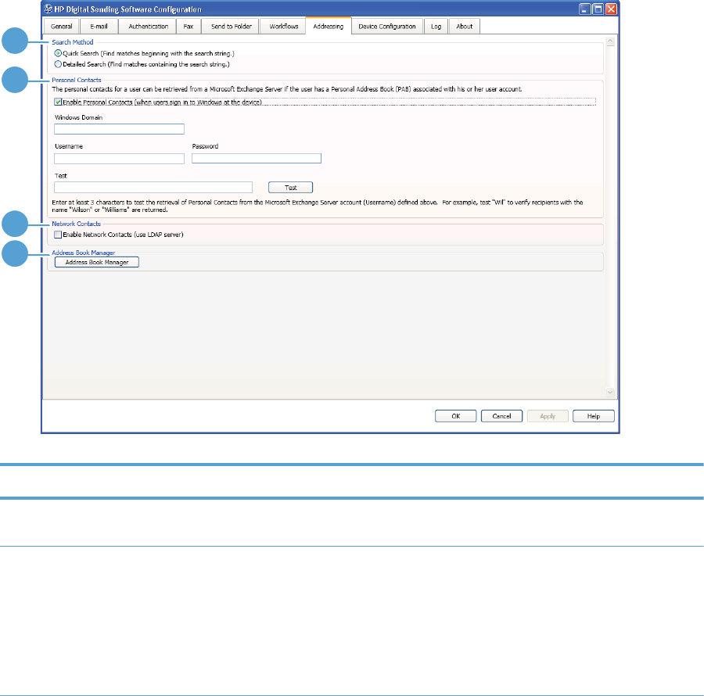The height and width of the screenshot is (696, 704).
Task: Click the scrollbar down arrow
Action: (x=610, y=393)
